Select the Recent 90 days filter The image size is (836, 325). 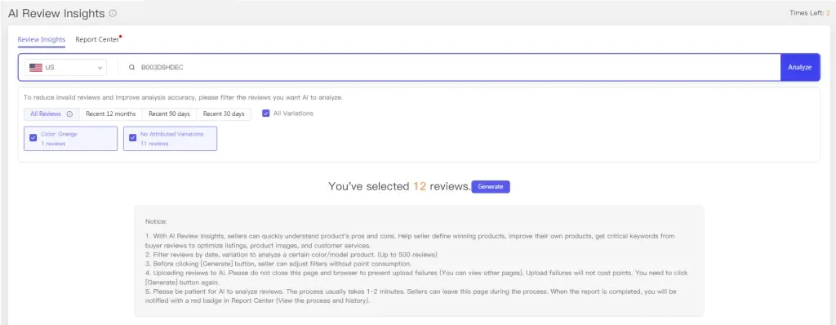tap(170, 114)
